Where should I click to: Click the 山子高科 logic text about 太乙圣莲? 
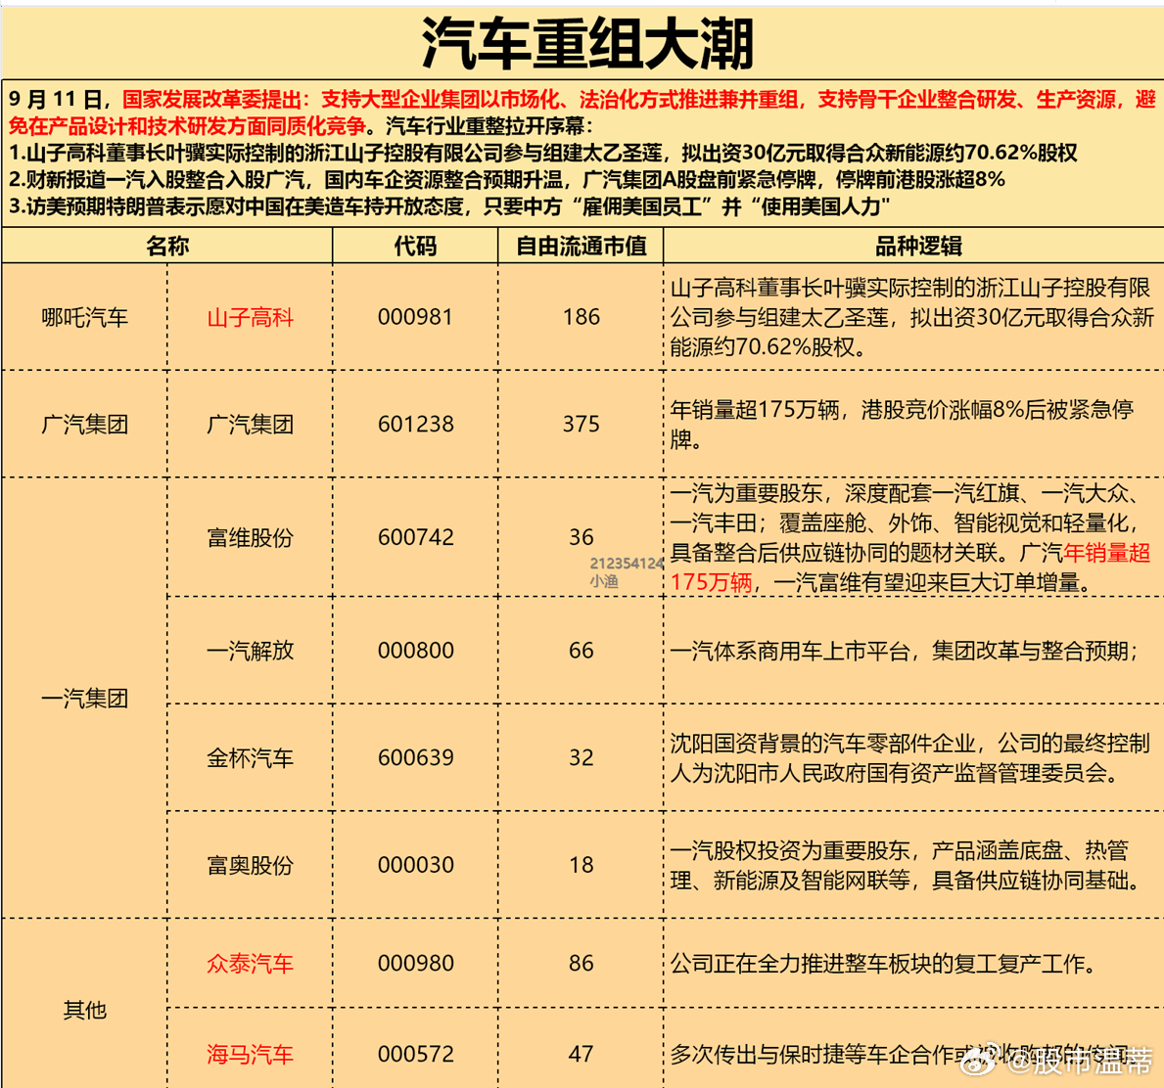click(911, 318)
